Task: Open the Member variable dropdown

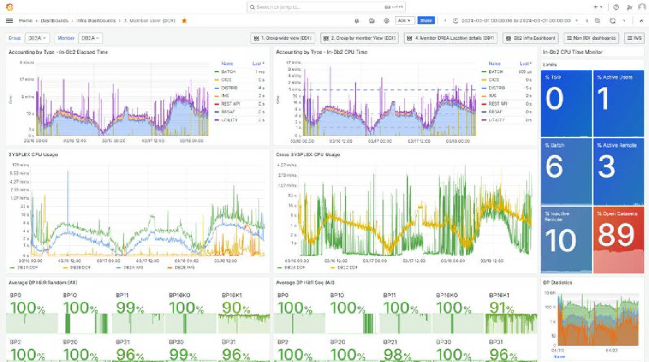Action: 90,38
